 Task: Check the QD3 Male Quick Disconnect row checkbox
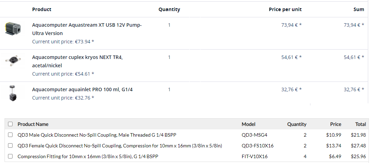(10, 135)
